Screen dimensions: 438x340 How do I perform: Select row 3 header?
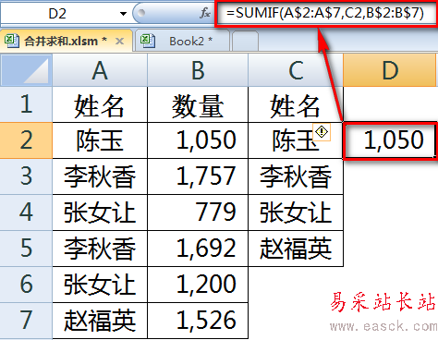(26, 176)
